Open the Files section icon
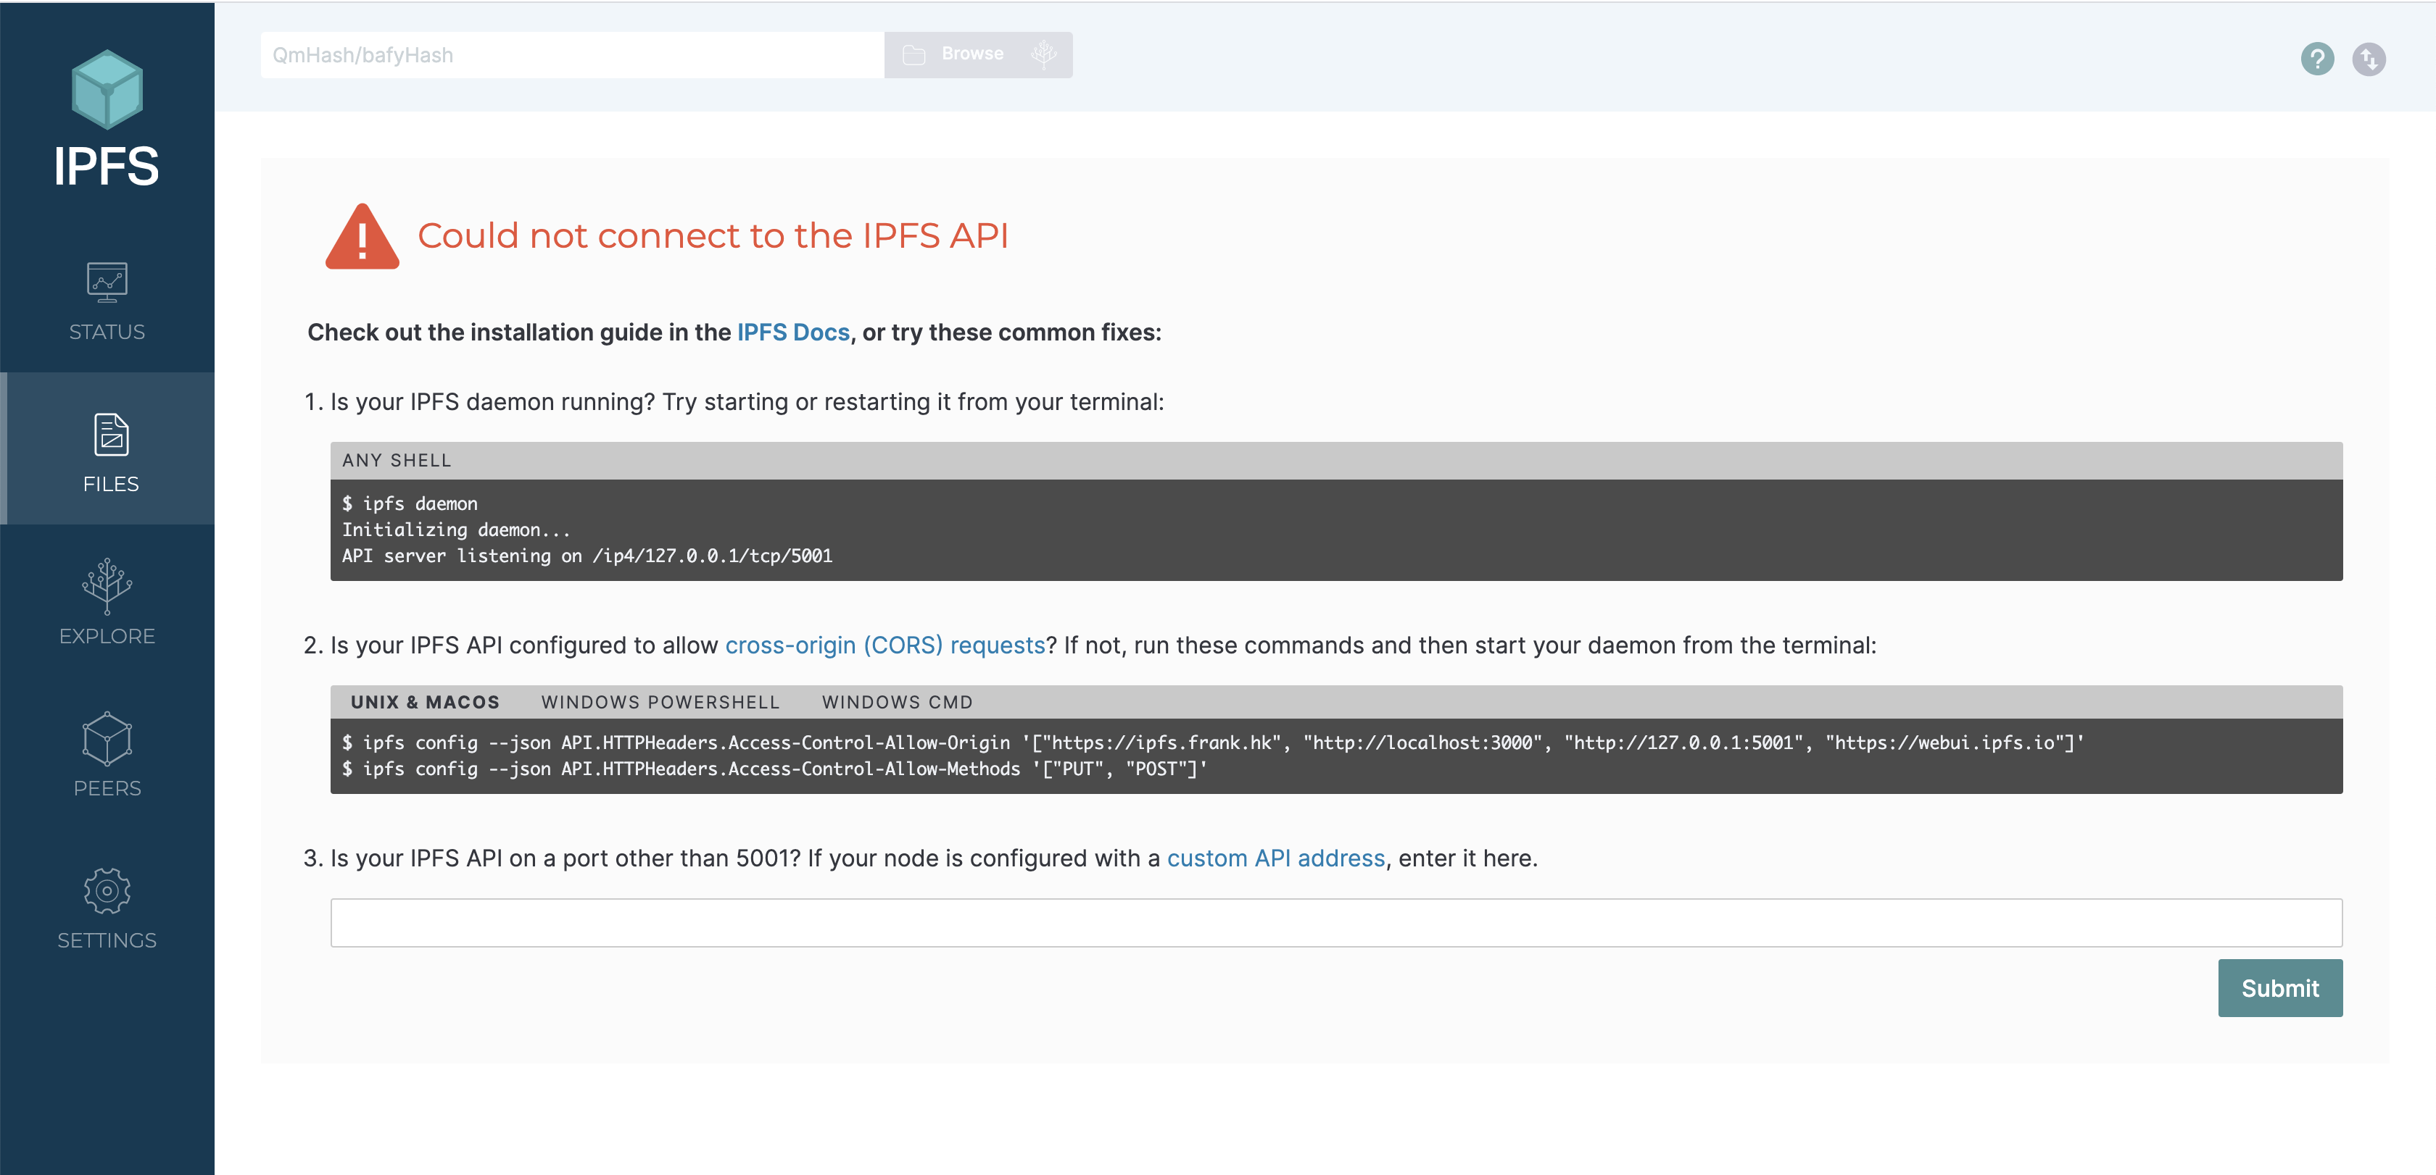This screenshot has height=1175, width=2436. [111, 435]
